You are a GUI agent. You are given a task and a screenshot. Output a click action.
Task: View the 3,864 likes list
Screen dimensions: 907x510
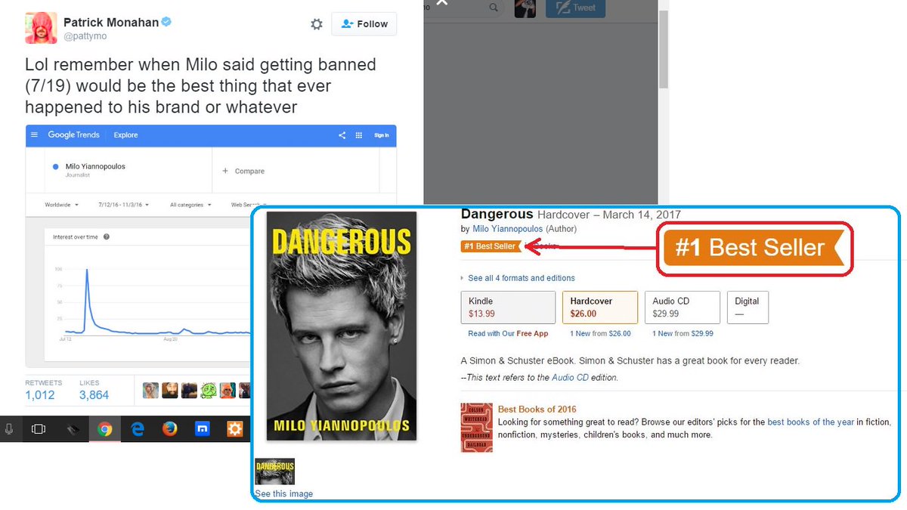[x=94, y=390]
